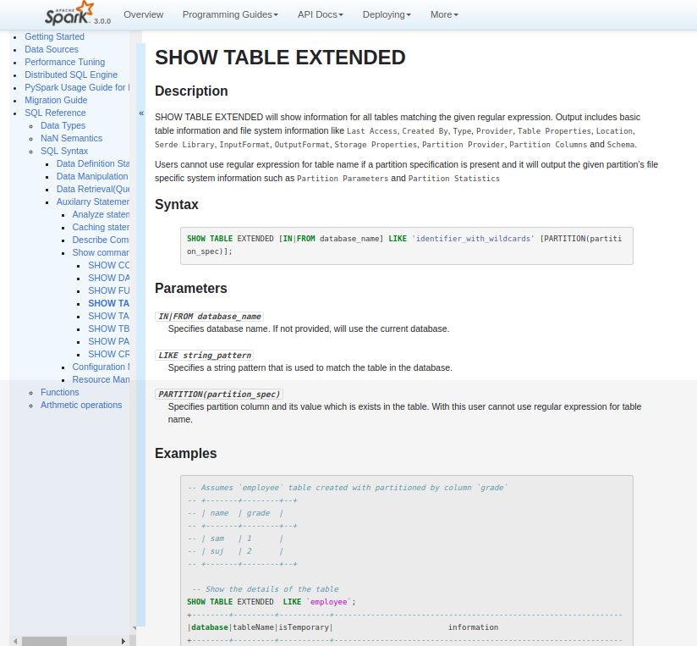Image resolution: width=697 pixels, height=646 pixels.
Task: Open the Deploying dropdown menu
Action: [387, 14]
